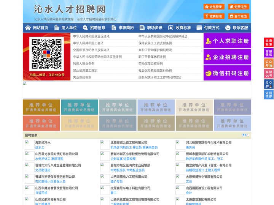Screen dimensions: 274x205
Task: Open link 残疾人就业条例
Action: point(84,64)
